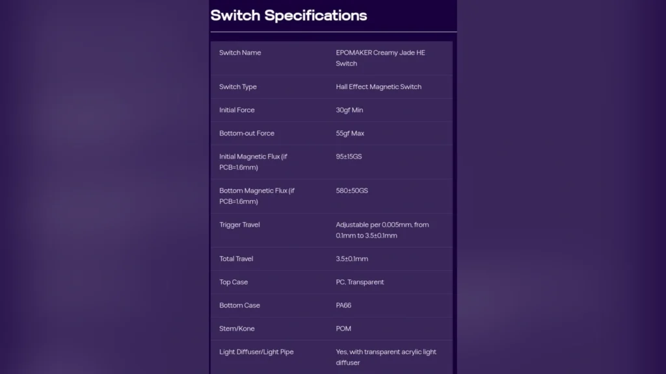The height and width of the screenshot is (374, 666).
Task: Click the Stem/Kone row label
Action: coord(237,329)
